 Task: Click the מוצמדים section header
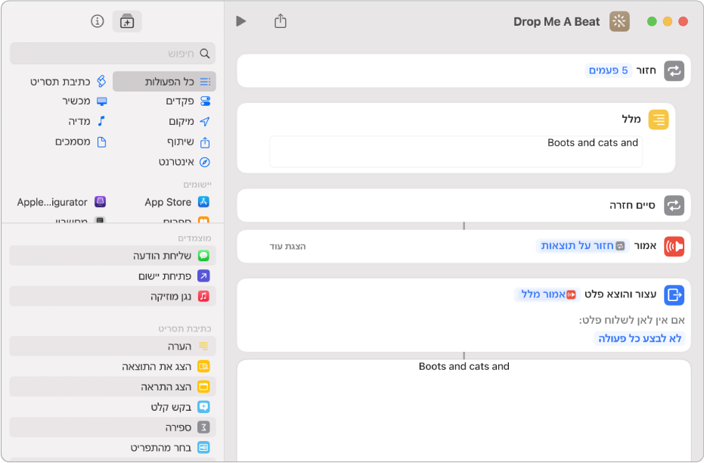[194, 238]
